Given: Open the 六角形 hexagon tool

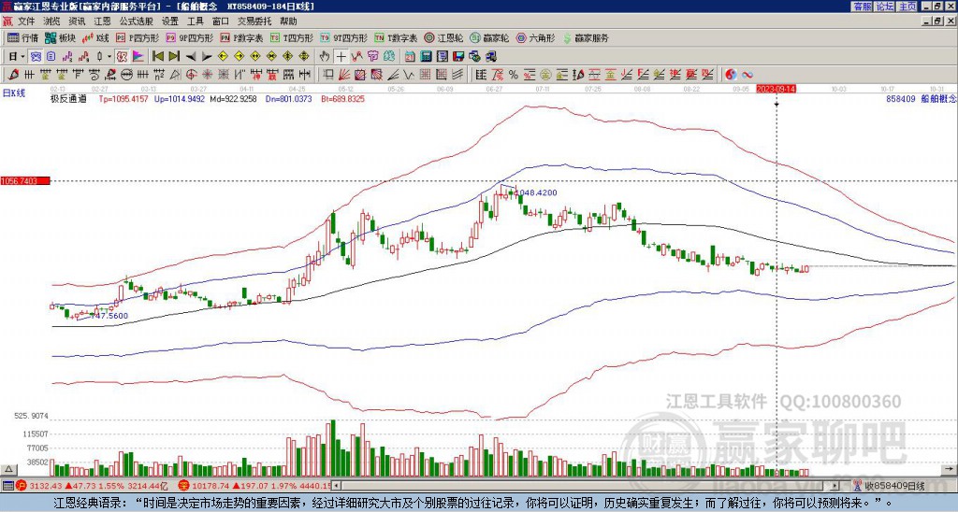Looking at the screenshot, I should point(536,37).
